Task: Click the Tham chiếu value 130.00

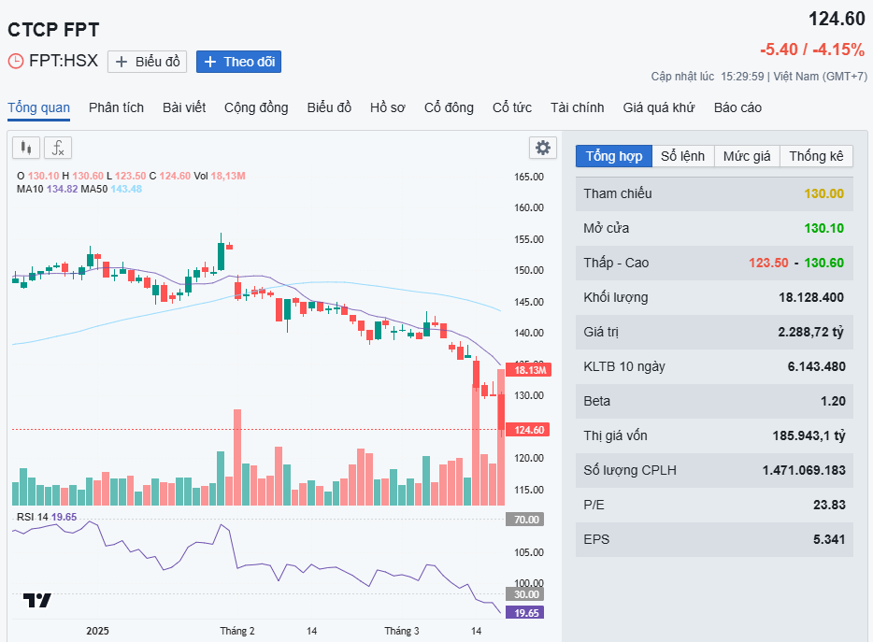Action: point(824,193)
